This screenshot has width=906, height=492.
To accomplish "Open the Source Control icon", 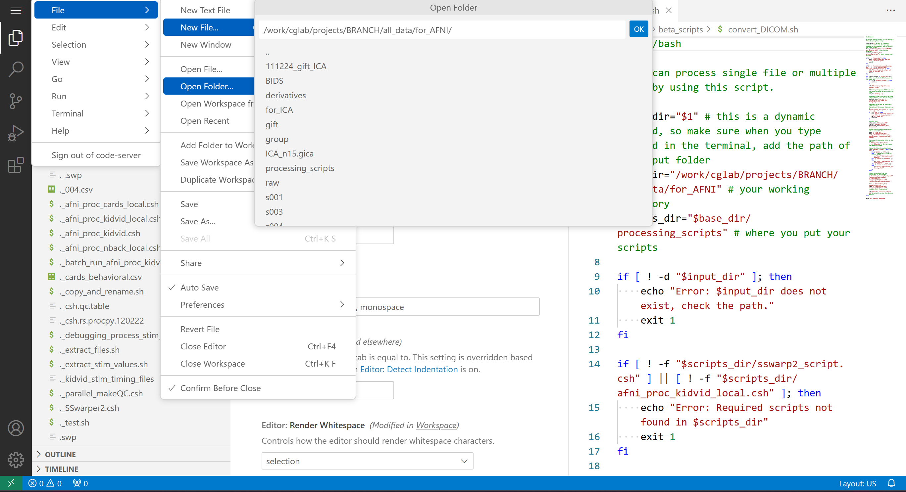I will 16,101.
